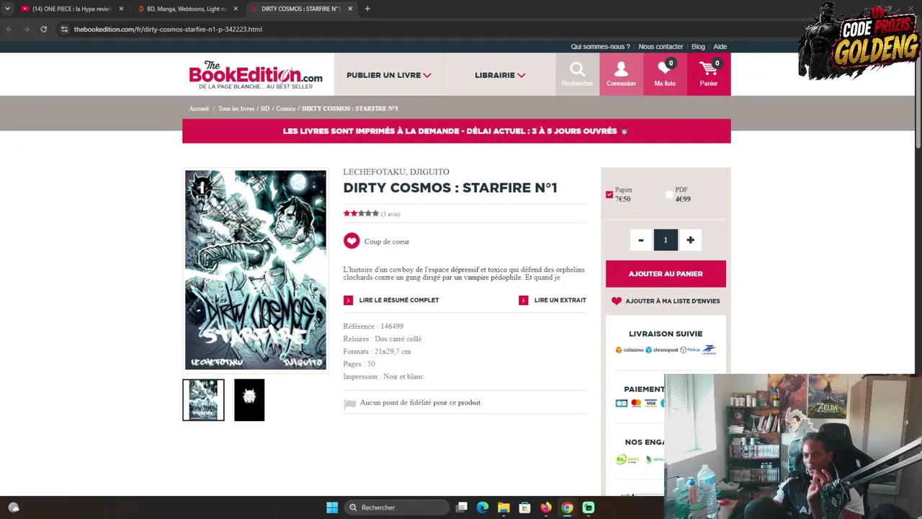
Task: Click the red arrow beside Lire un extrait
Action: click(x=524, y=301)
